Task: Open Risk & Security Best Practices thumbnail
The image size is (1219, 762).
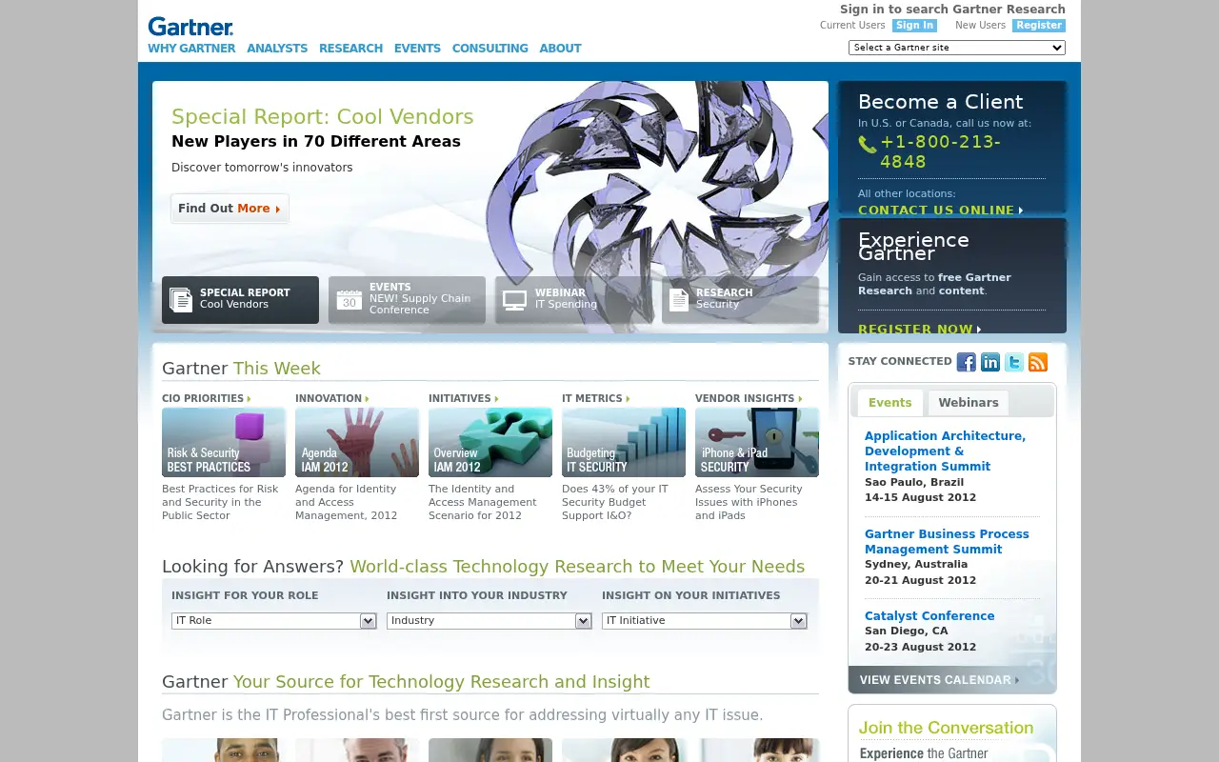Action: tap(224, 443)
